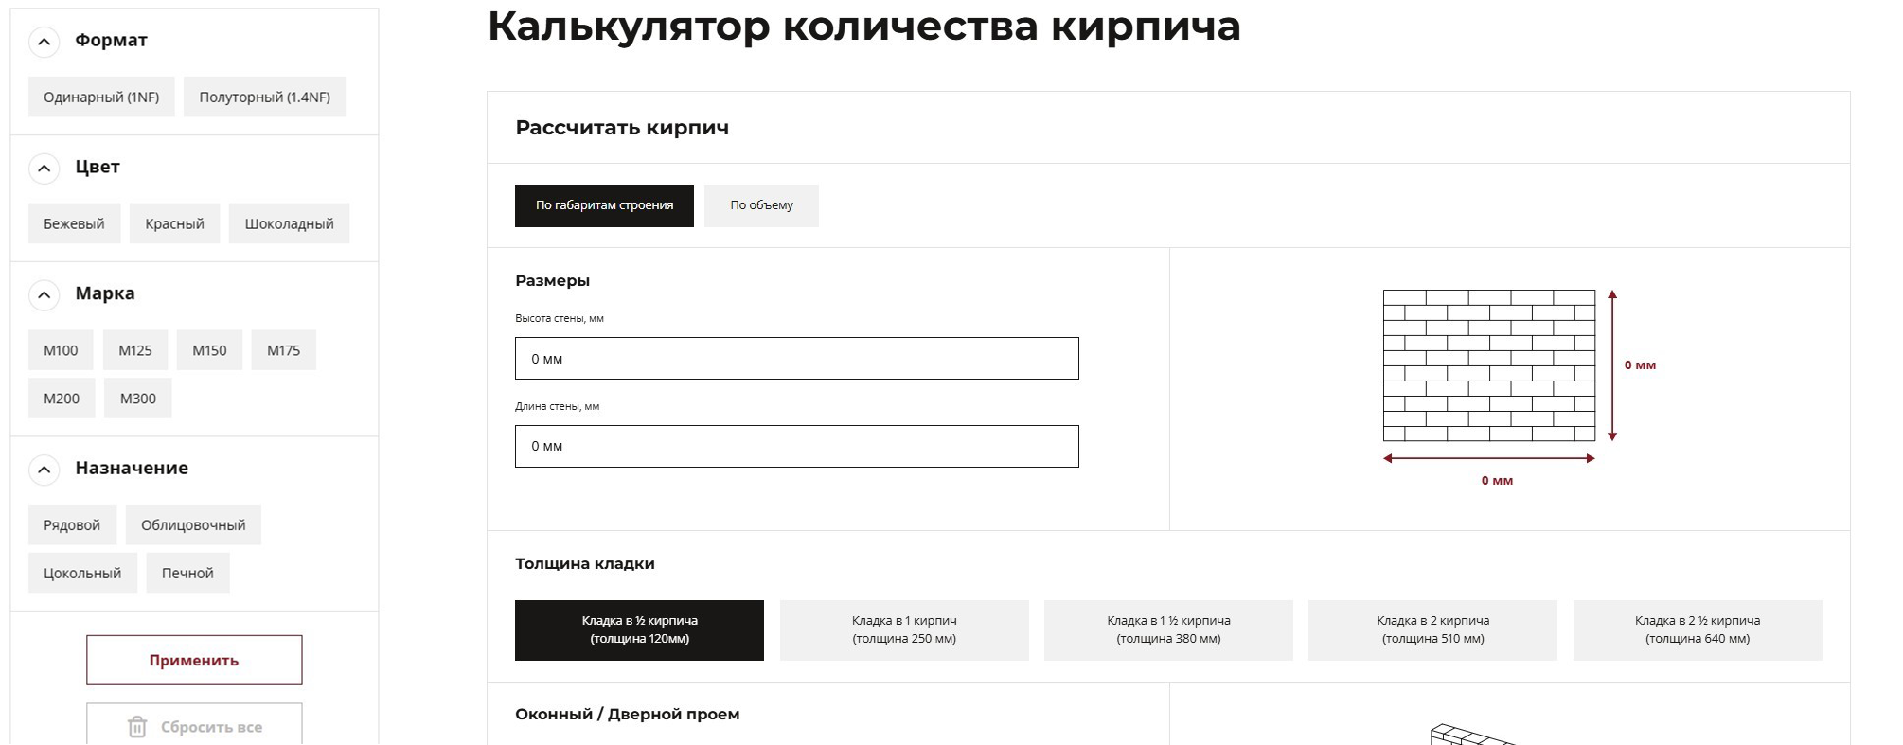Select brick grade M150
The image size is (1903, 745).
(x=209, y=351)
